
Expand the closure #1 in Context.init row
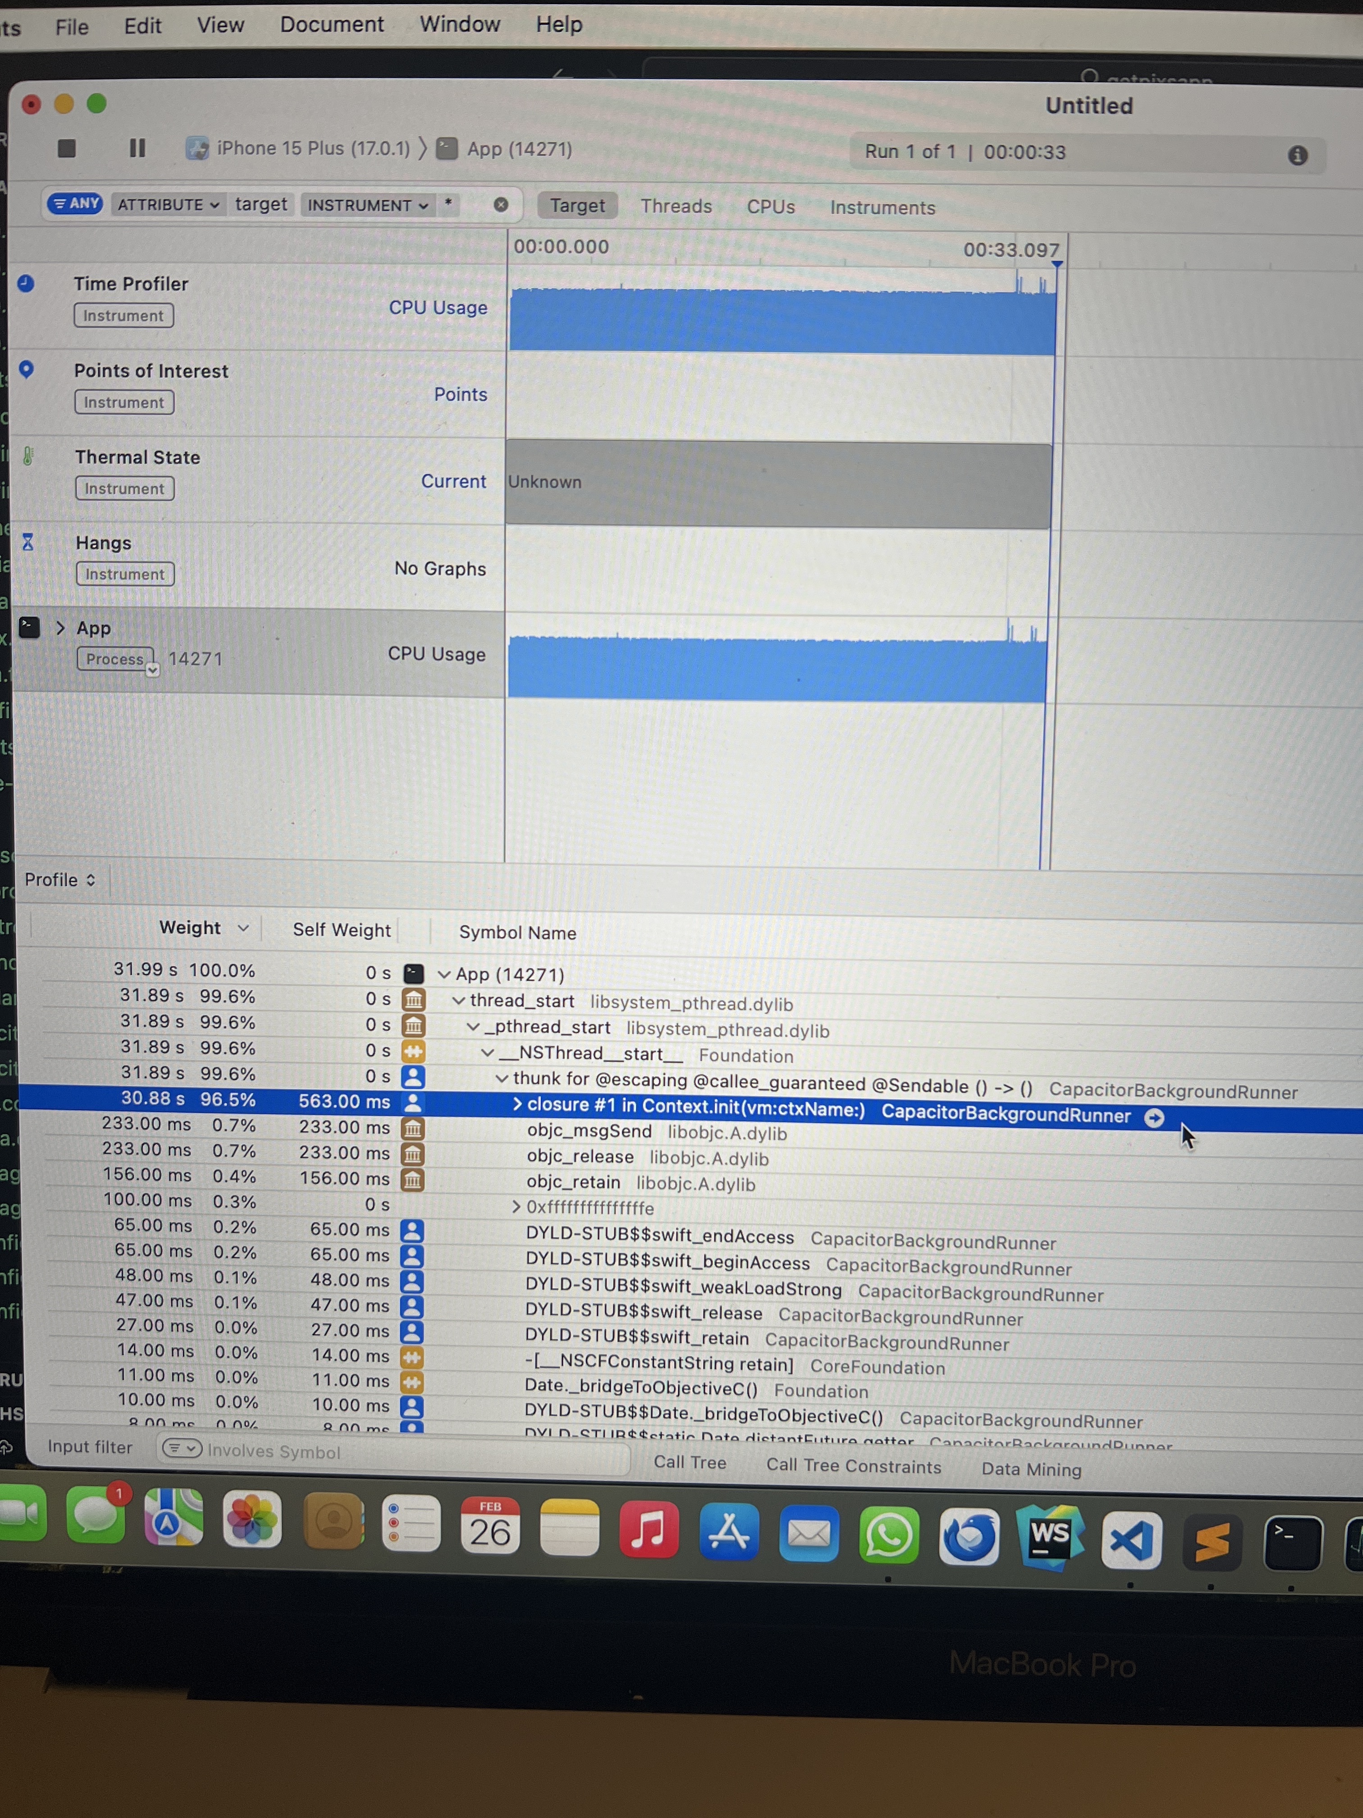click(517, 1104)
